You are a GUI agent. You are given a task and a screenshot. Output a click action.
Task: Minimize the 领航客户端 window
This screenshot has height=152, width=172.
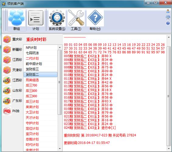[148, 3]
